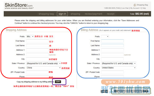Click billing Address 2 field
This screenshot has width=154, height=96.
[113, 54]
